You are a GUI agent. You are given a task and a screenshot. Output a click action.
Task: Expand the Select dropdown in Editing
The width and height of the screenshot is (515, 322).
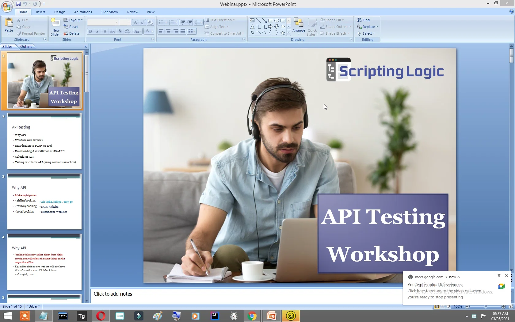click(x=366, y=33)
